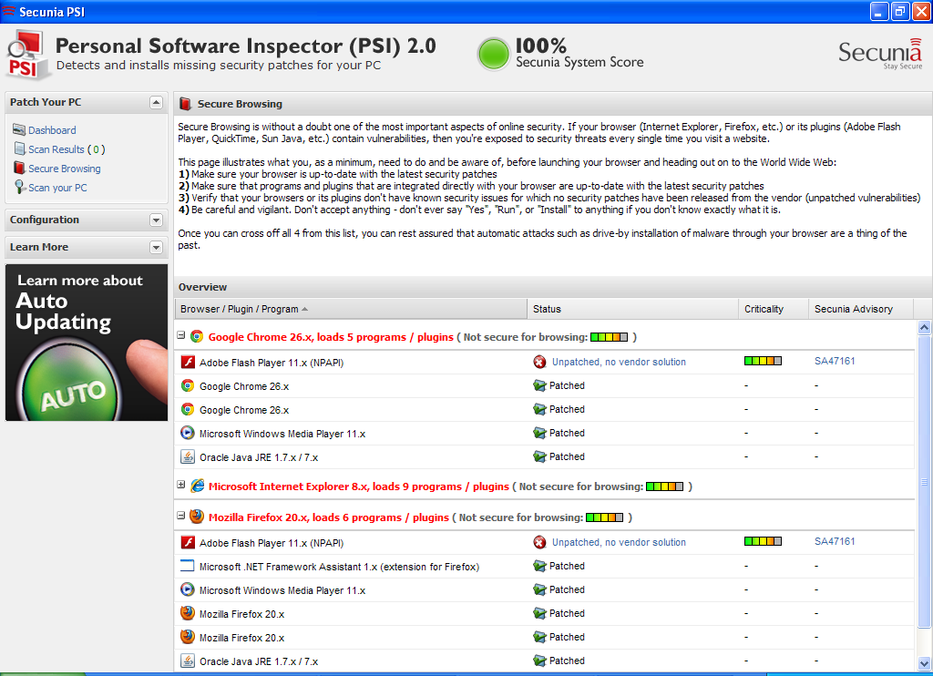The height and width of the screenshot is (676, 933).
Task: Click the Learn More panel title text
Action: click(x=38, y=247)
